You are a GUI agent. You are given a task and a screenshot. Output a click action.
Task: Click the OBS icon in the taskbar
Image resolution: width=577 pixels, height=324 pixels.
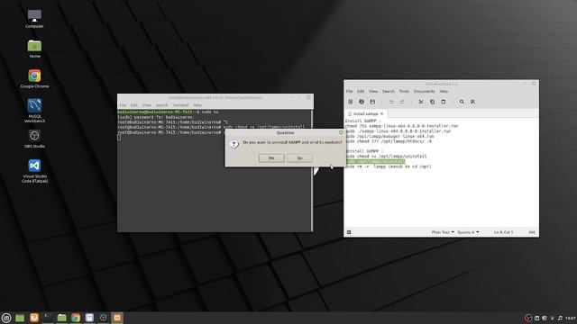pos(104,318)
